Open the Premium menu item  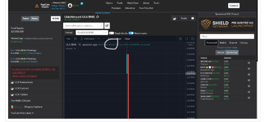click(116, 8)
